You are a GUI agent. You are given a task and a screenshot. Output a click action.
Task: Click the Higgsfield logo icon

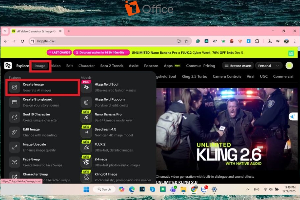click(x=8, y=66)
